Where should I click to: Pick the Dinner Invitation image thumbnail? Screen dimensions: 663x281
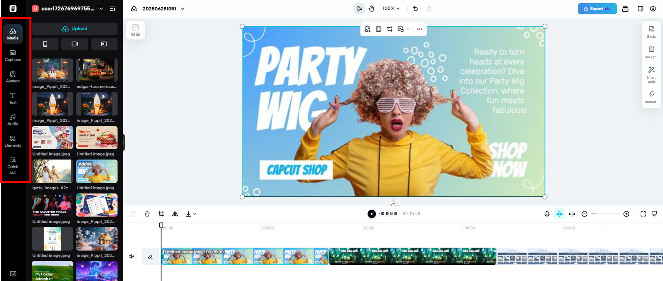point(97,138)
